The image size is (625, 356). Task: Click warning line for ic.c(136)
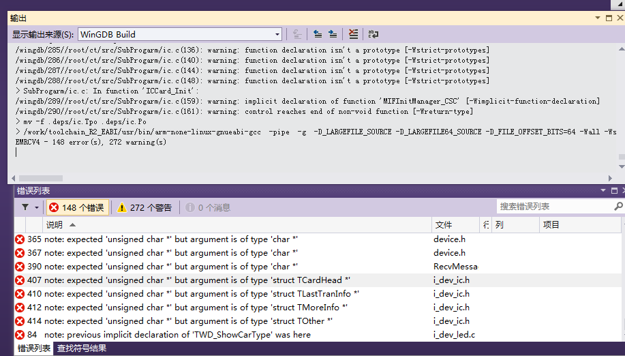point(252,50)
